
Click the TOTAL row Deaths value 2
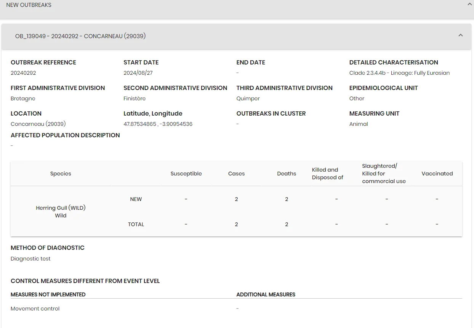(x=287, y=224)
